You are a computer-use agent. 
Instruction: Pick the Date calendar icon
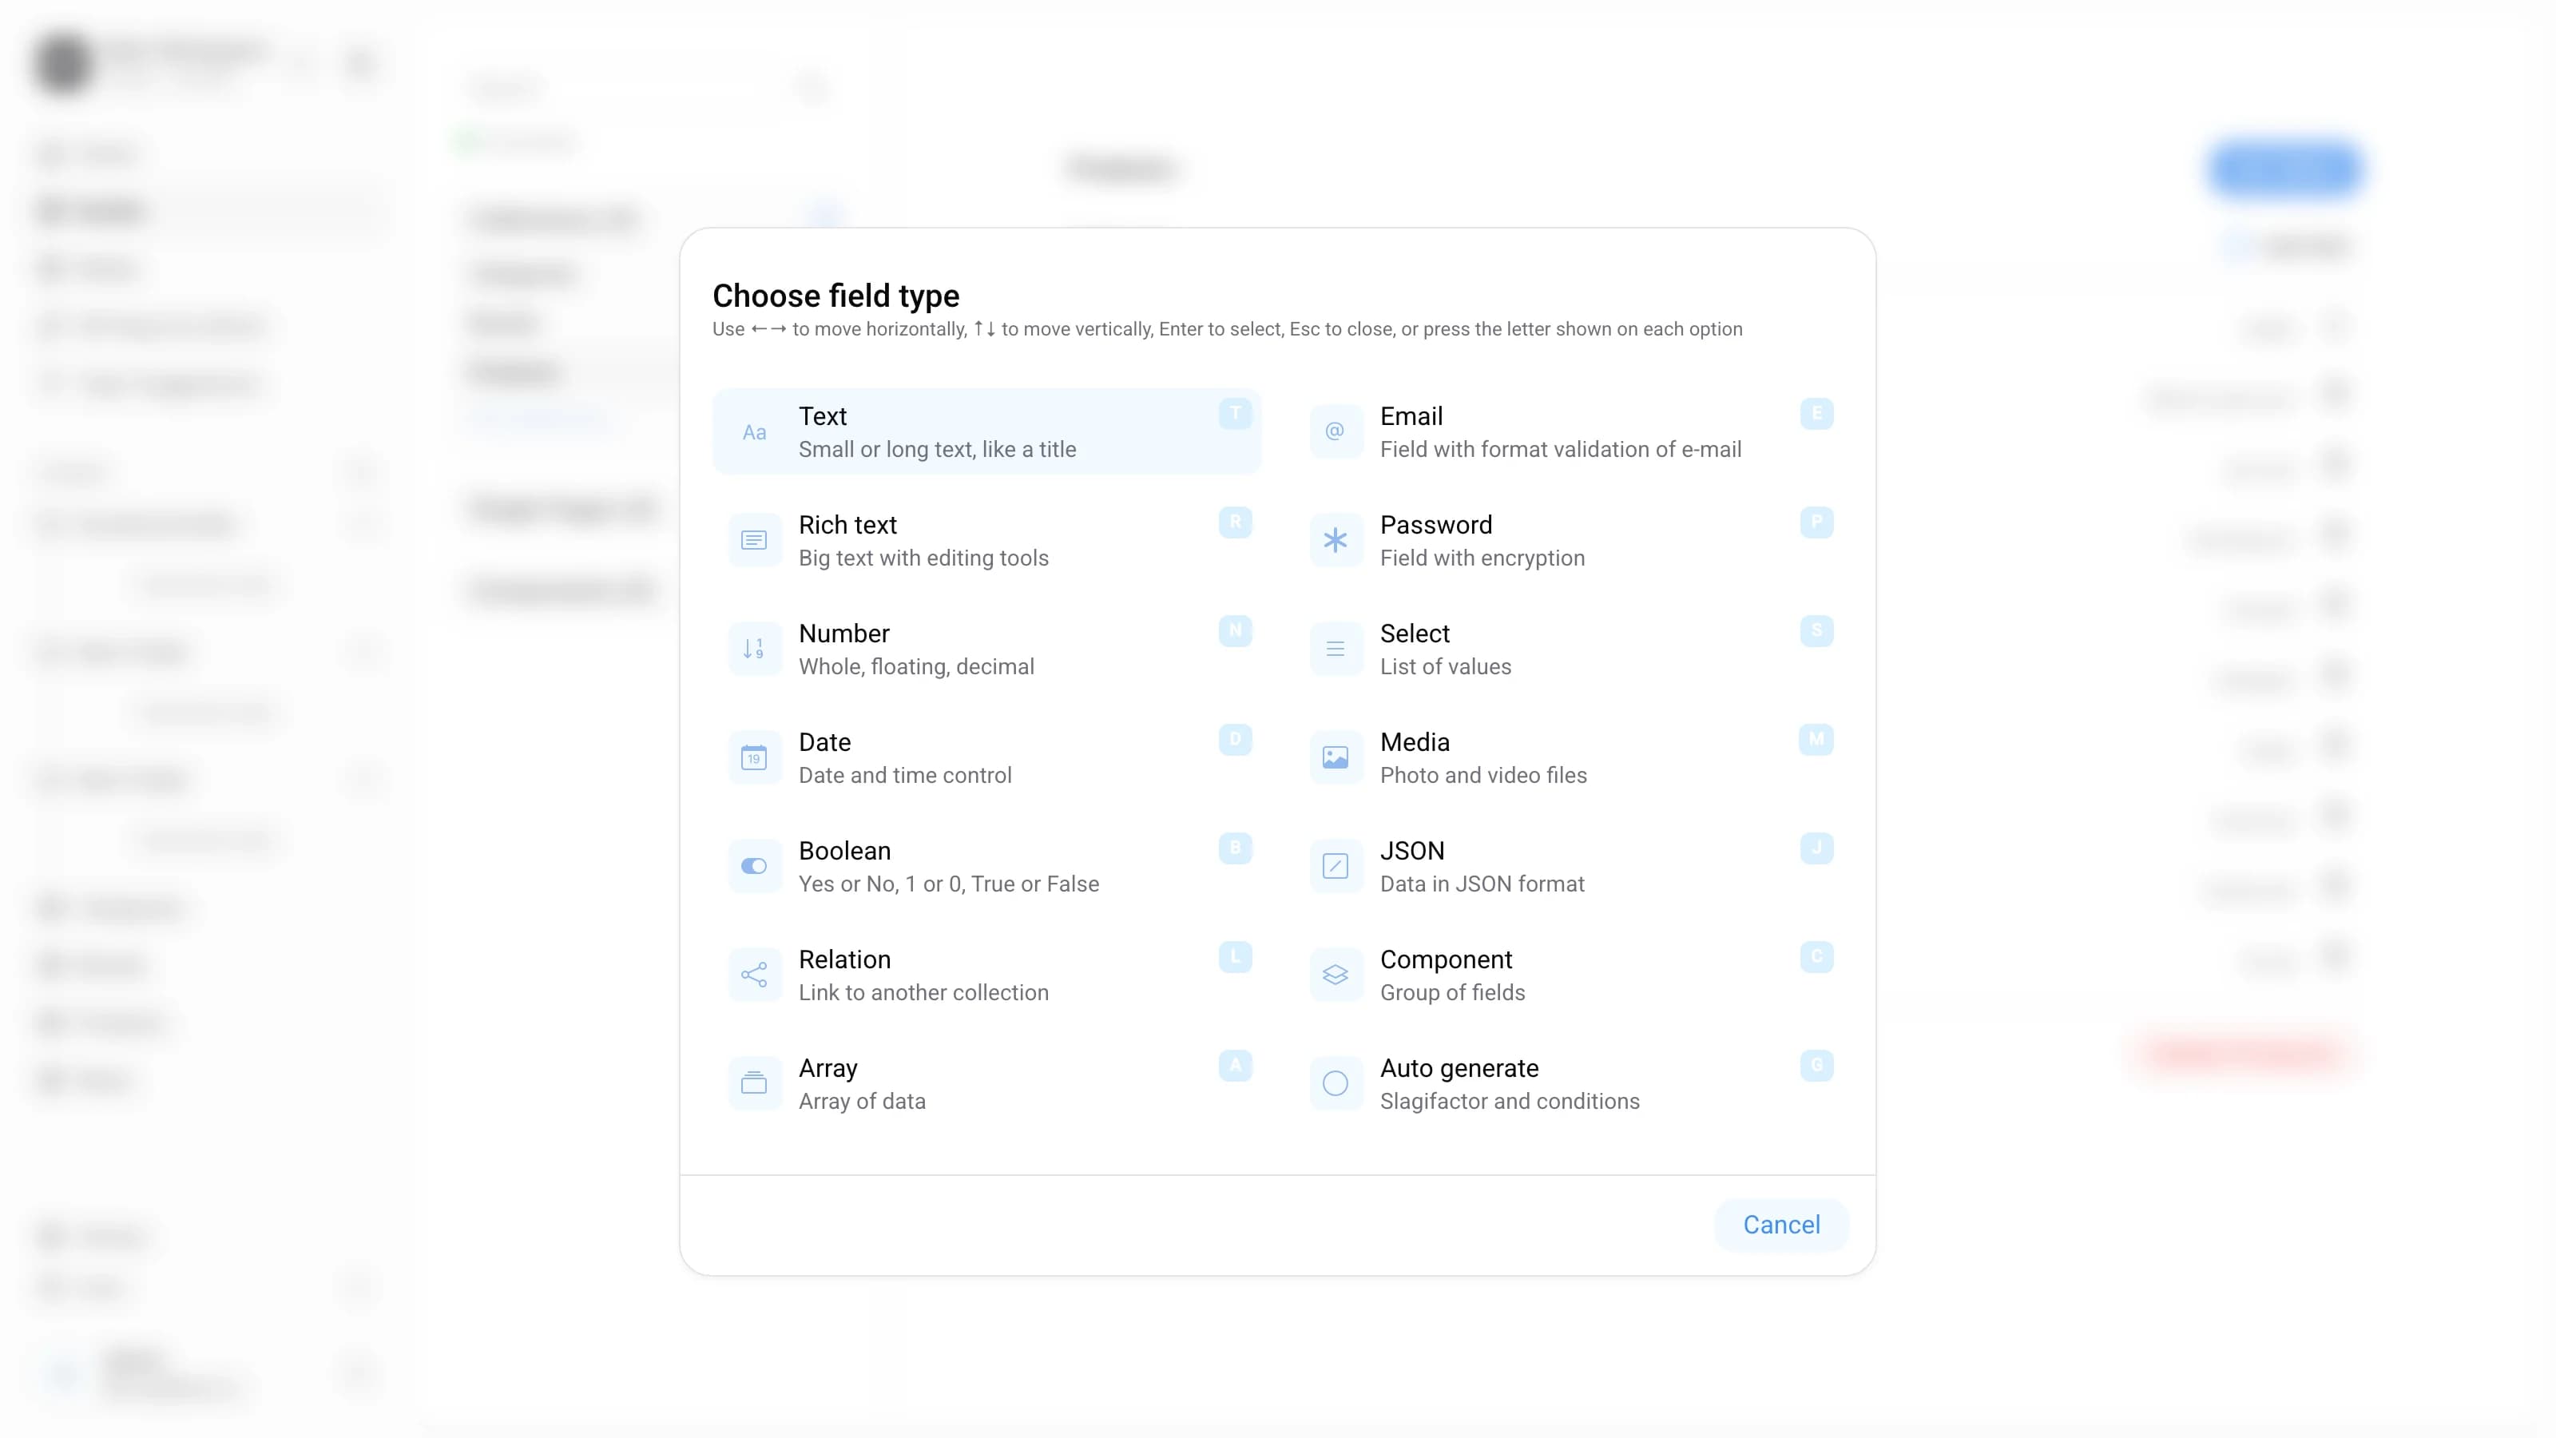754,758
